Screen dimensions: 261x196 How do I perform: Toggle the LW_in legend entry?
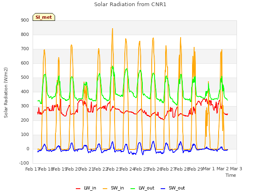pos(86,188)
